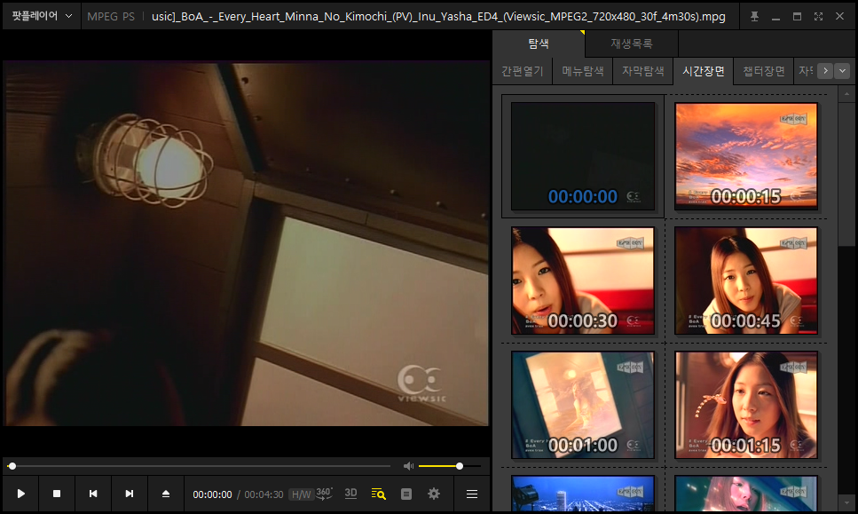Expand the tab list dropdown arrow
Image resolution: width=858 pixels, height=514 pixels.
point(842,71)
